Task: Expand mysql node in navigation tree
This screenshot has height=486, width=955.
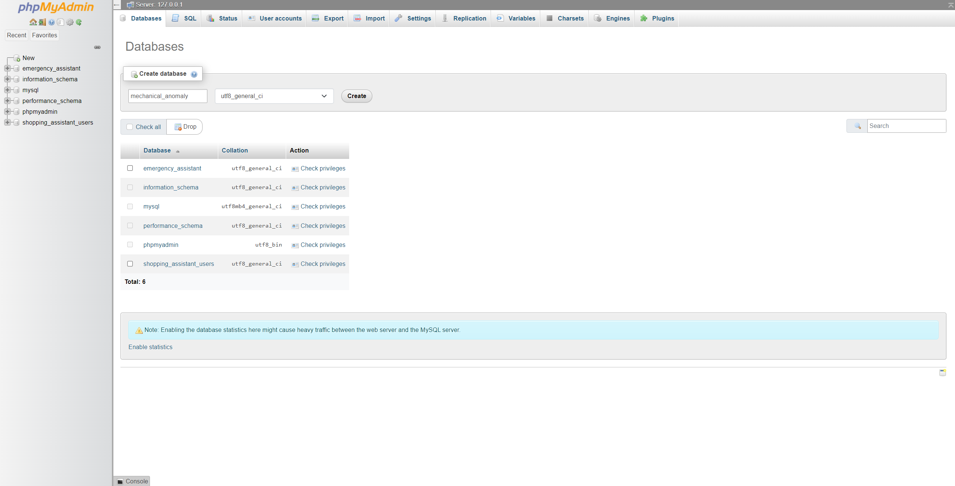Action: pos(7,90)
